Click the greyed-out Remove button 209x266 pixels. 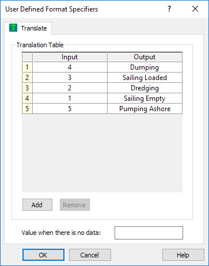tap(75, 205)
